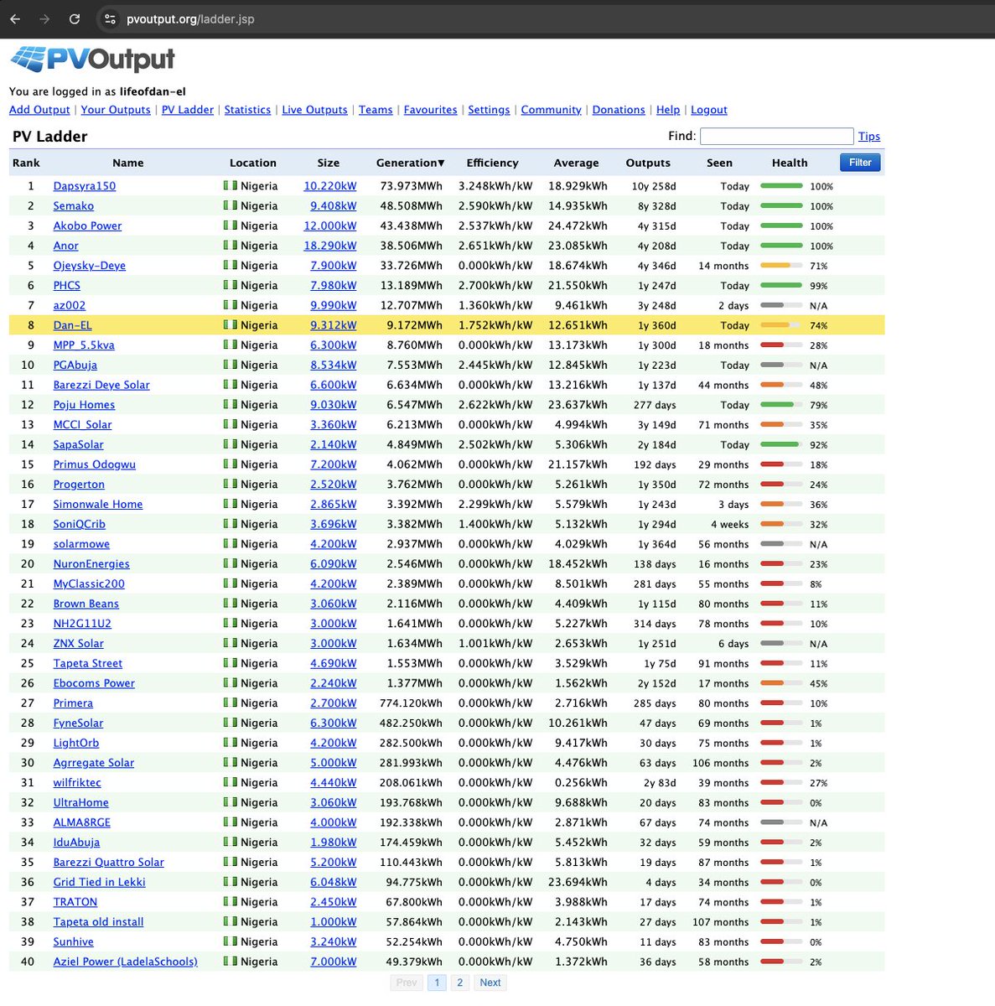Click logged-in username lifeofdan-el
Image resolution: width=995 pixels, height=1006 pixels.
(x=153, y=91)
